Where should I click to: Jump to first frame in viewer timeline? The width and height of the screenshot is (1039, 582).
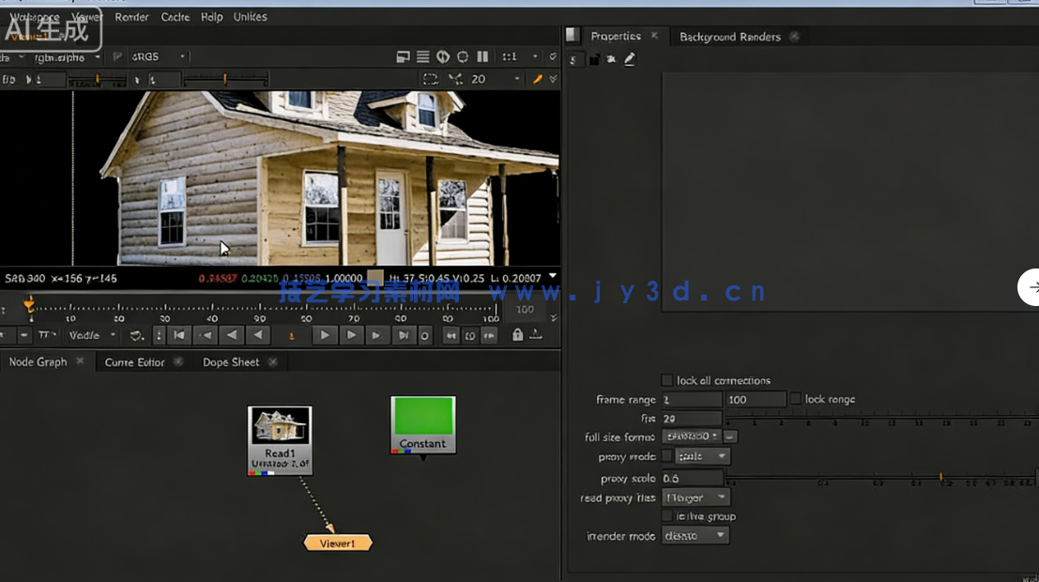point(178,335)
